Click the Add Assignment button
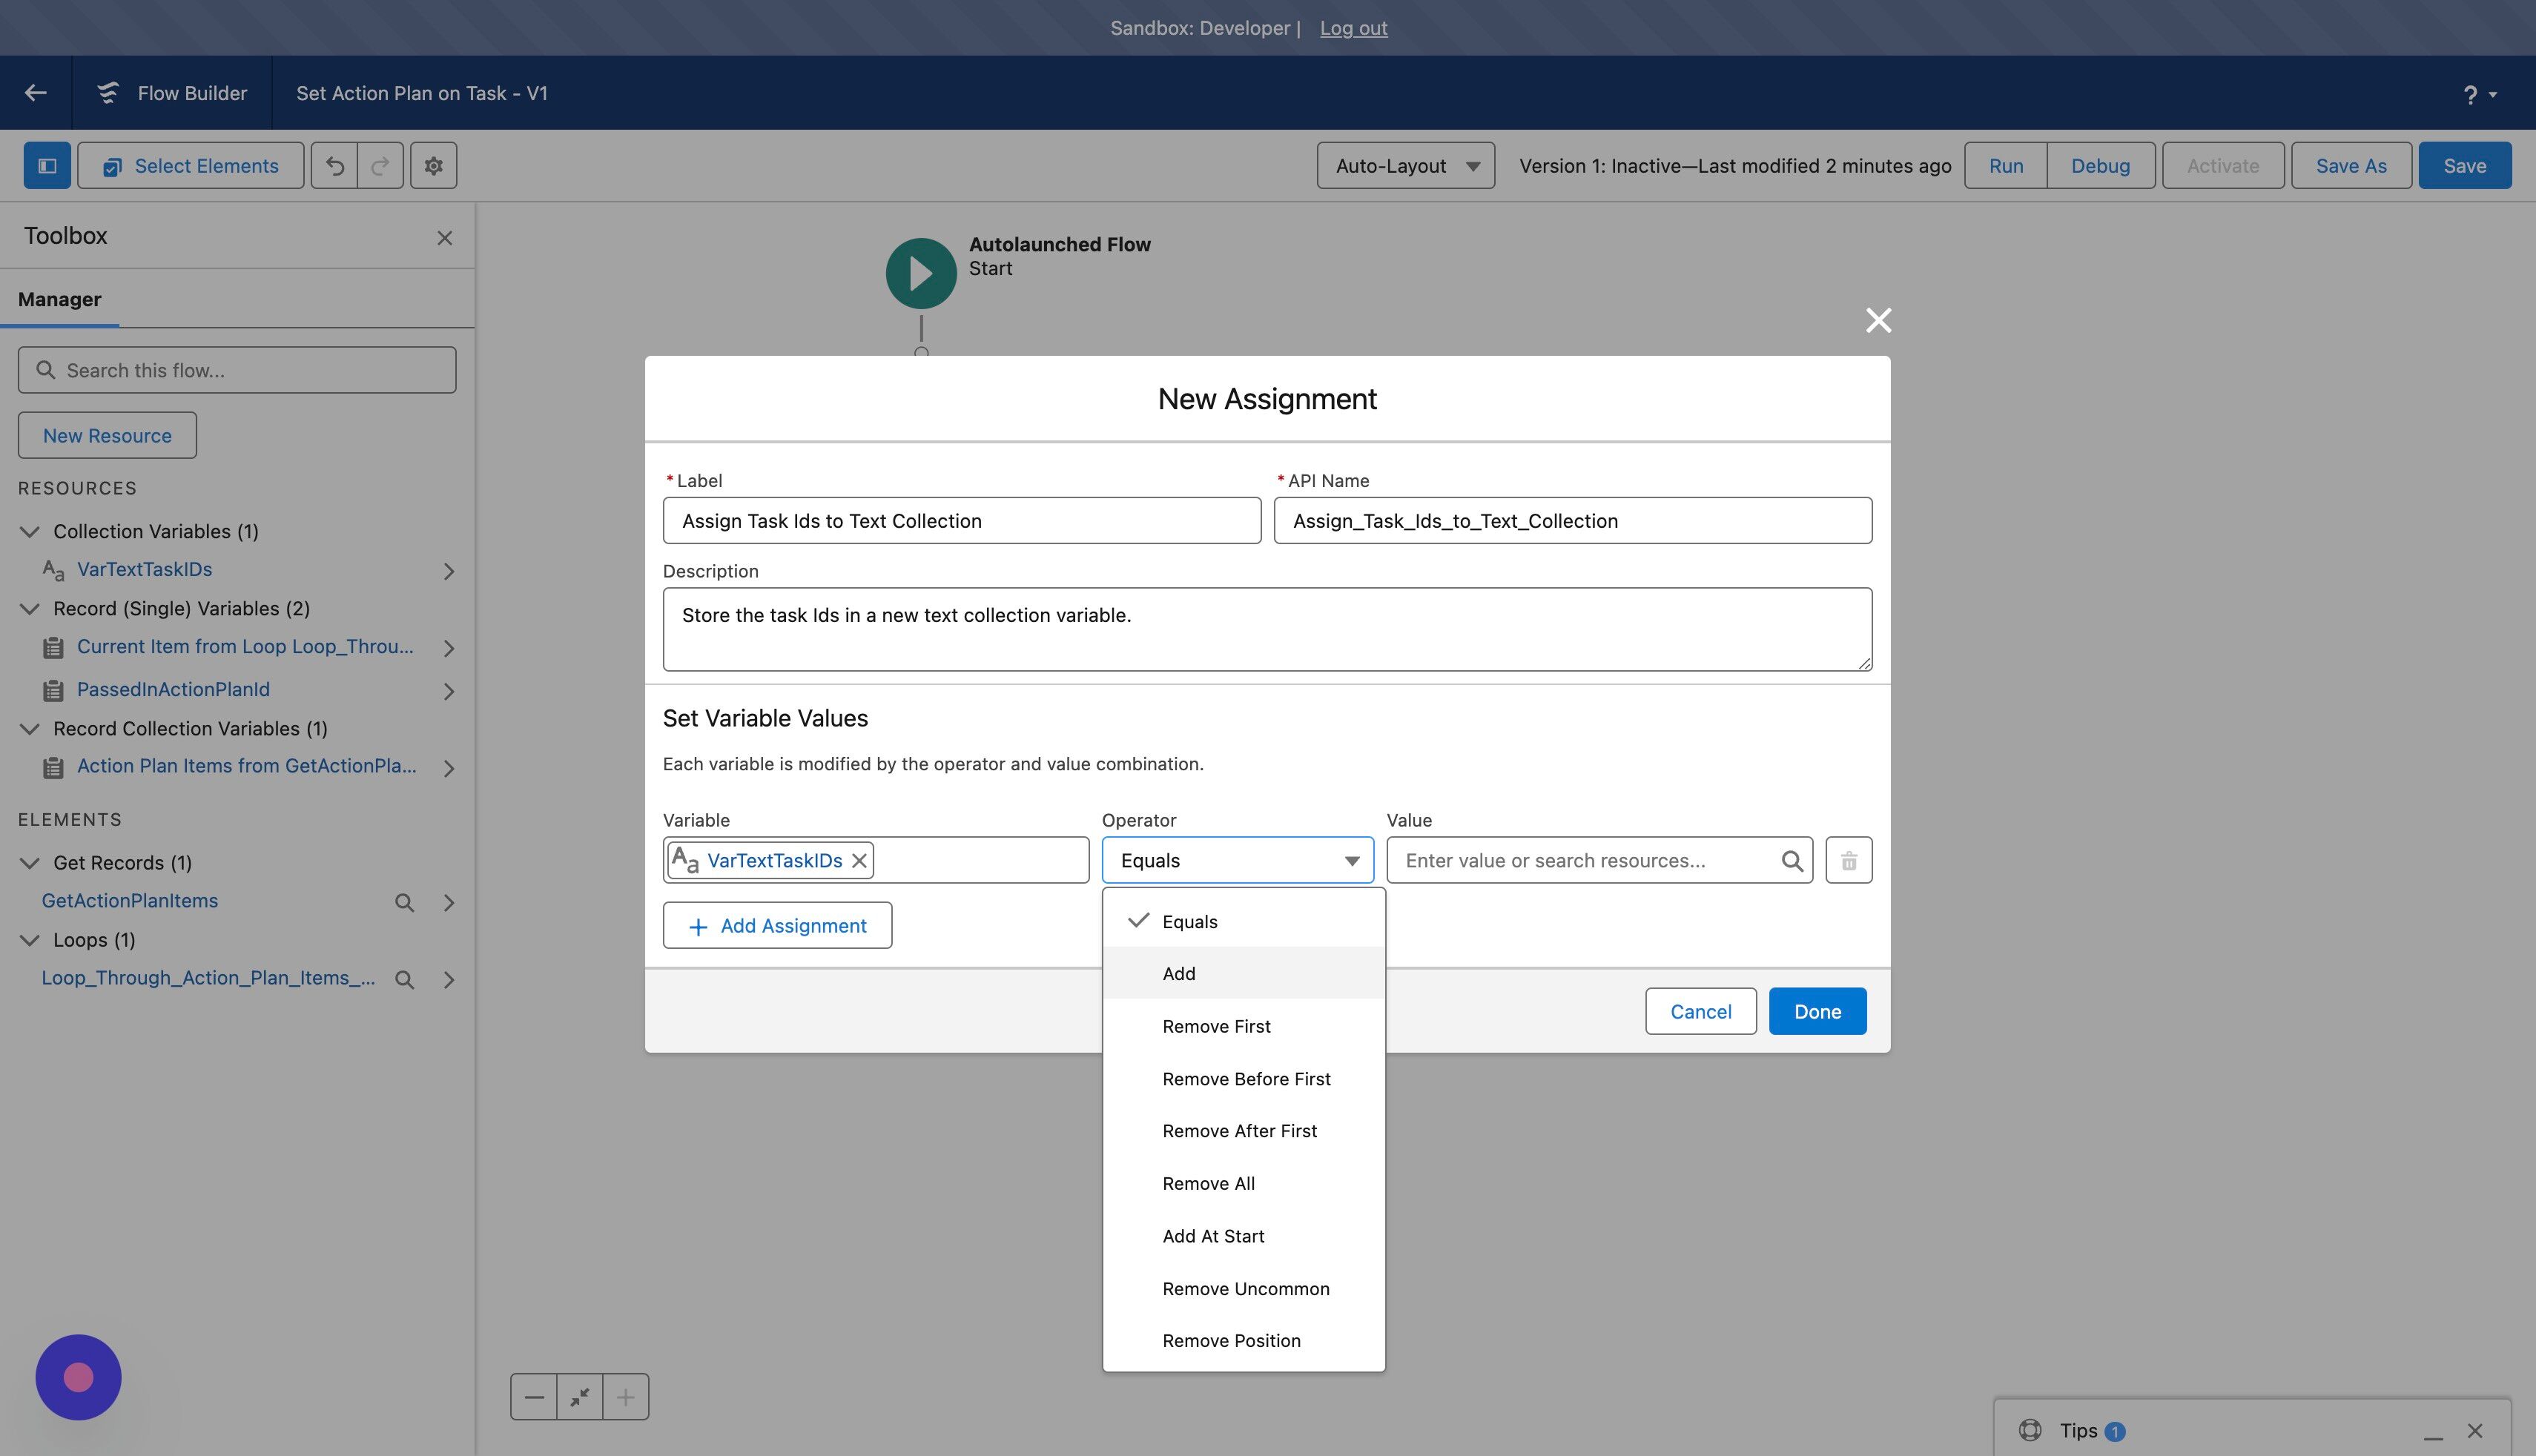This screenshot has width=2536, height=1456. [x=777, y=925]
